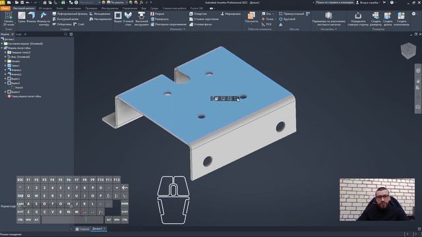Click Создать развертку (flat pattern)
Screen dimensions: 422x237
376,18
